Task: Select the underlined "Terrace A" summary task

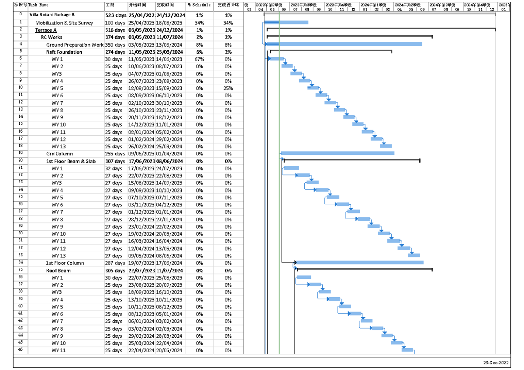Action: click(x=46, y=30)
